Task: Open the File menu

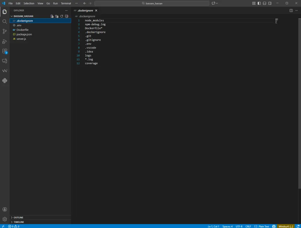Action: [11, 3]
